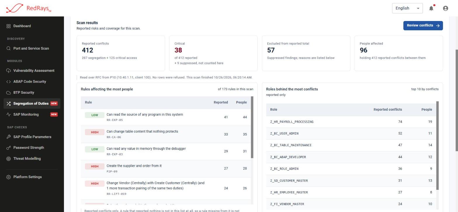
Task: Open Vulnerability Assessment module
Action: pos(32,71)
